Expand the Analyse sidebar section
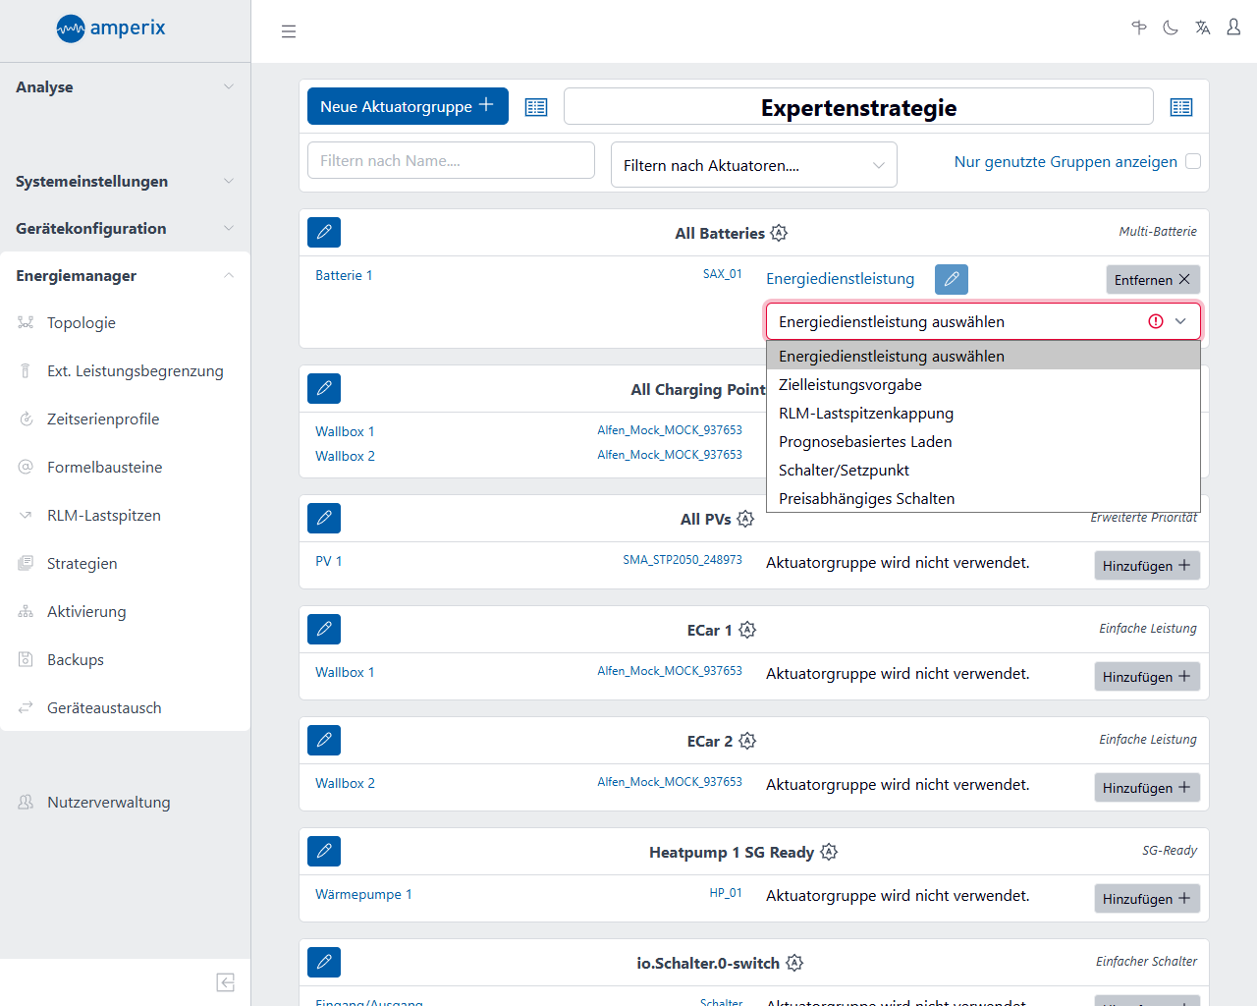The height and width of the screenshot is (1006, 1257). (125, 87)
